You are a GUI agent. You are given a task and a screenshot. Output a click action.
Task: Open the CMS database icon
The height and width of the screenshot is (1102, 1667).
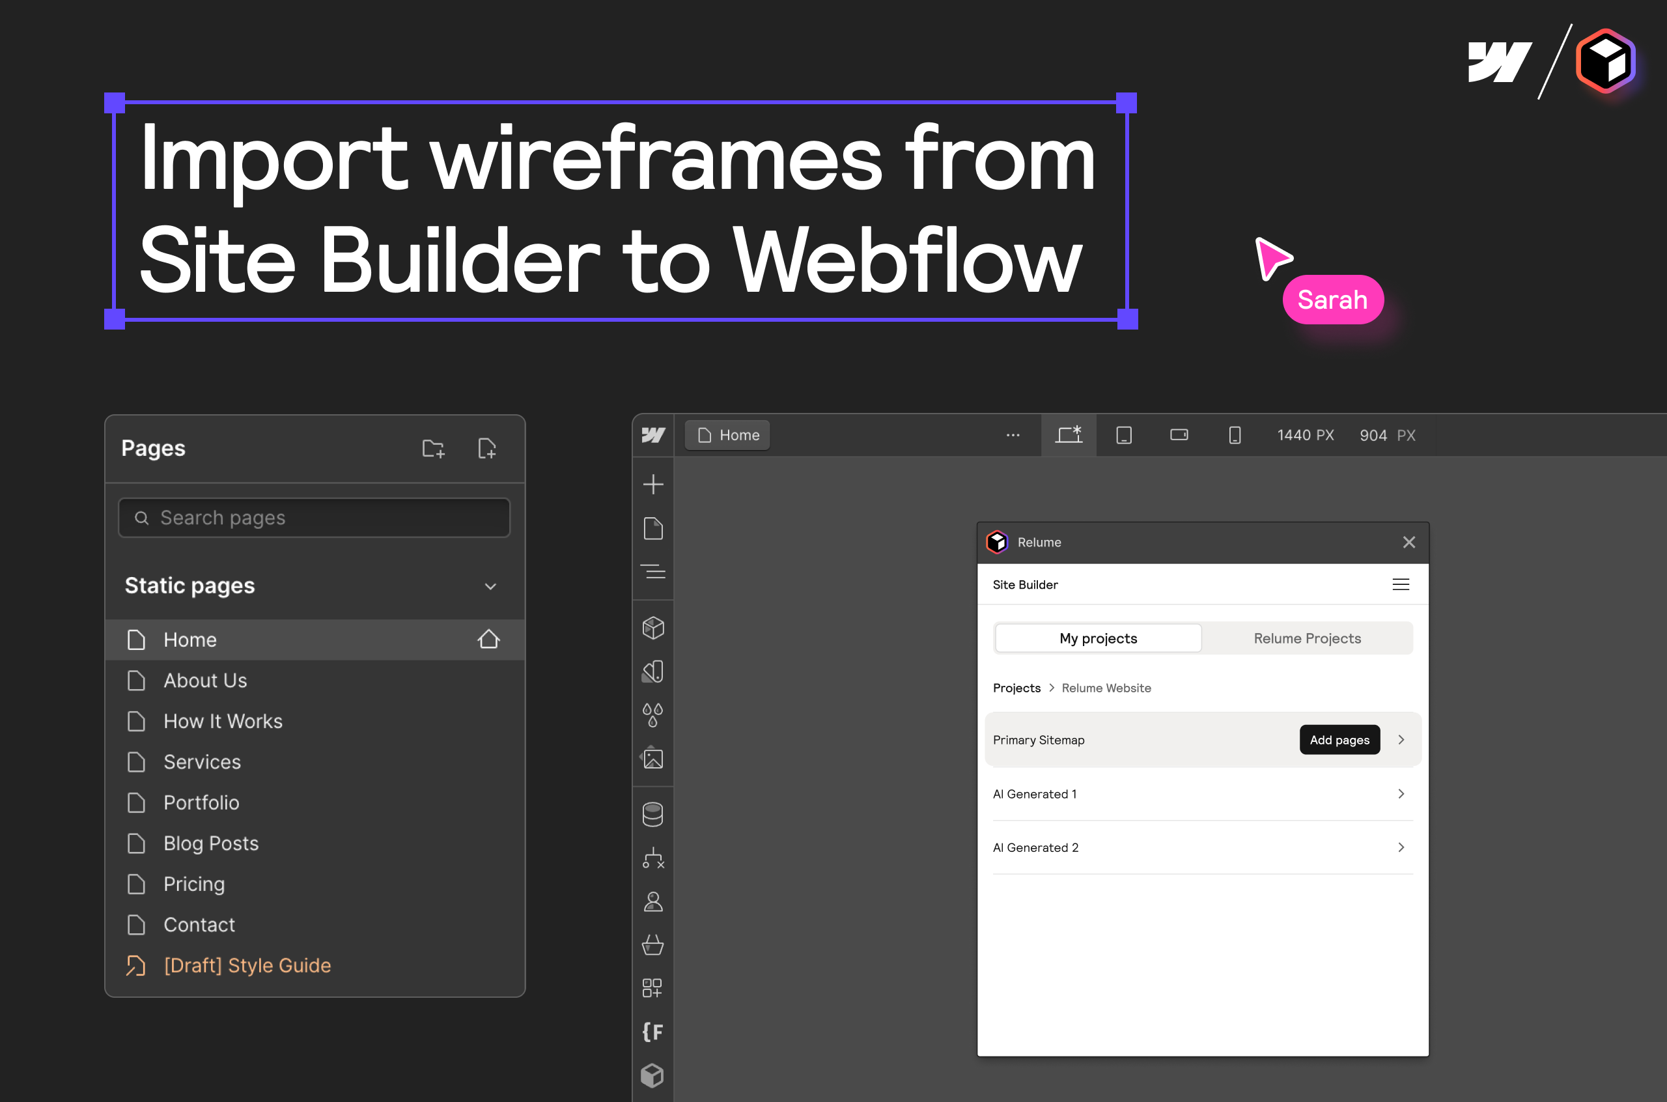652,815
